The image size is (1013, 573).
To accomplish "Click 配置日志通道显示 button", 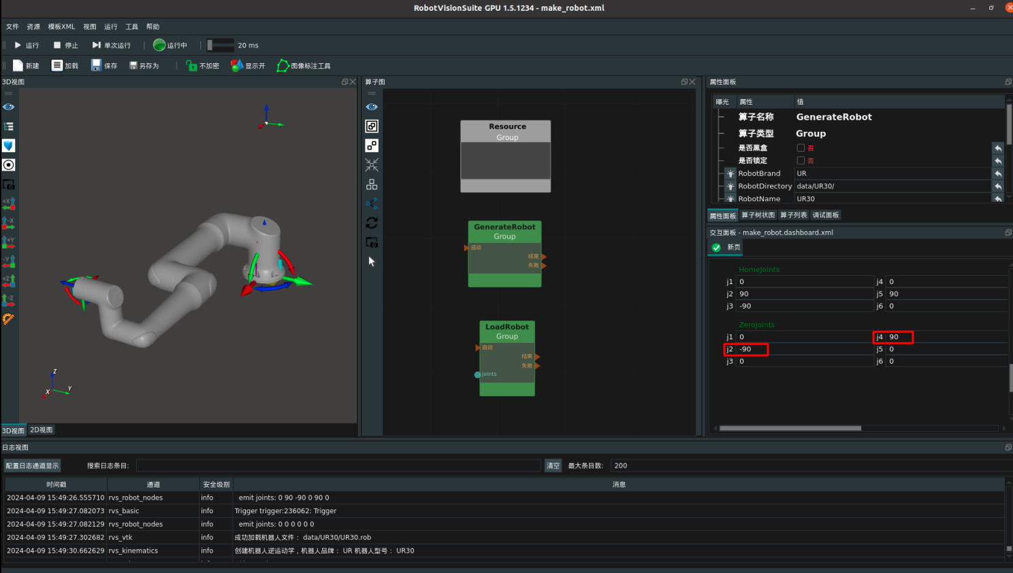I will pyautogui.click(x=32, y=466).
